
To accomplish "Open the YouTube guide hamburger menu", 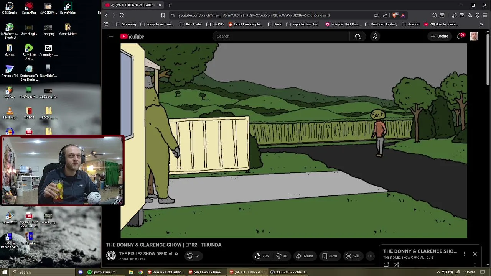I will 111,36.
